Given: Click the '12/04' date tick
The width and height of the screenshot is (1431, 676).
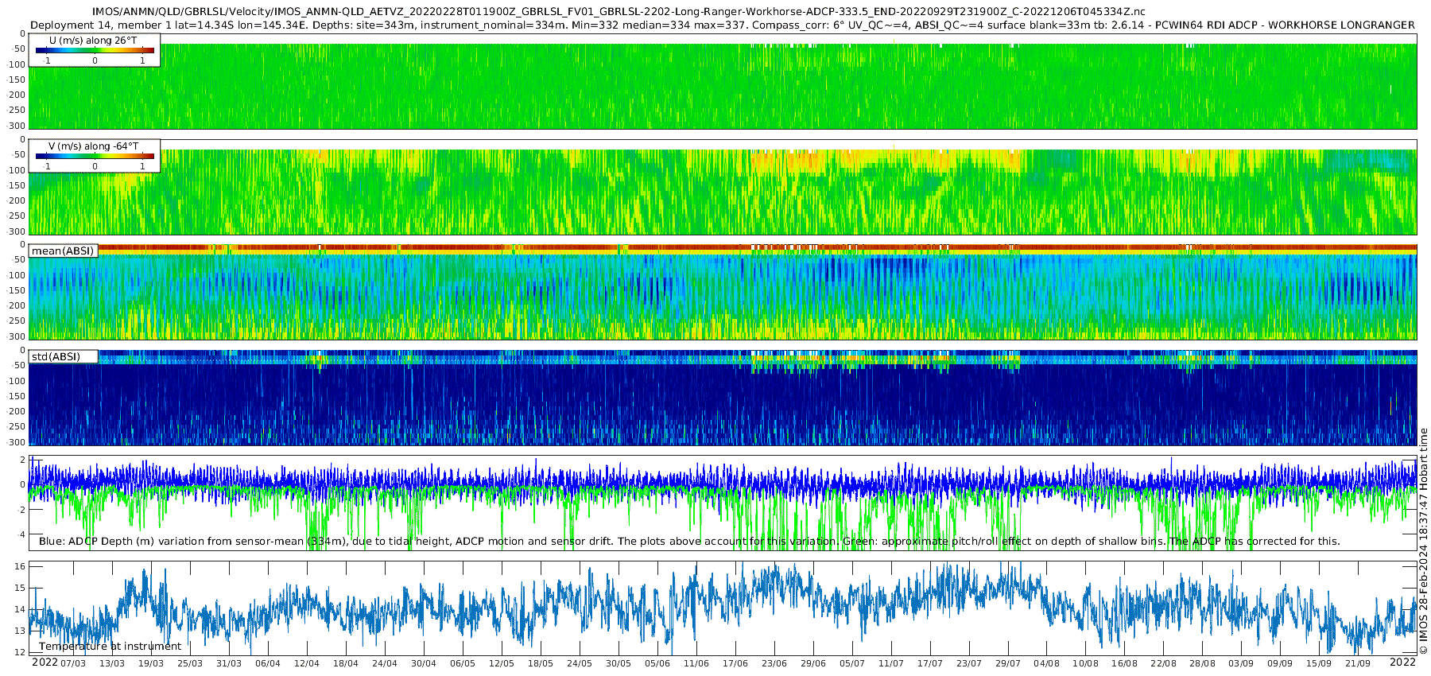Looking at the screenshot, I should 307,664.
